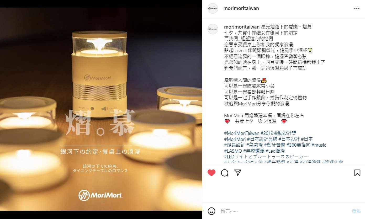Open the #music hashtag

[x=319, y=145]
